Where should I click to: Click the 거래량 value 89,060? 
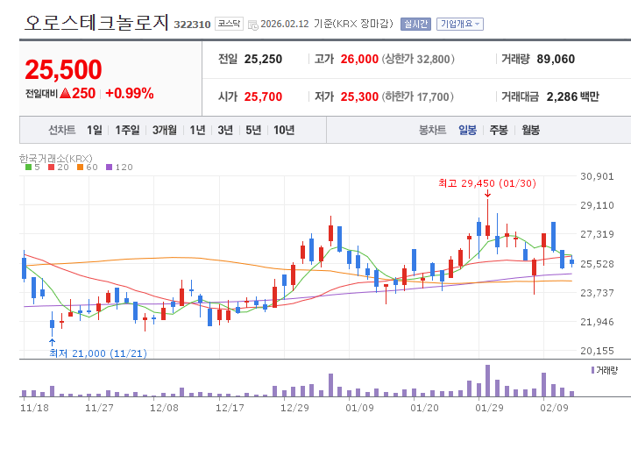point(556,60)
